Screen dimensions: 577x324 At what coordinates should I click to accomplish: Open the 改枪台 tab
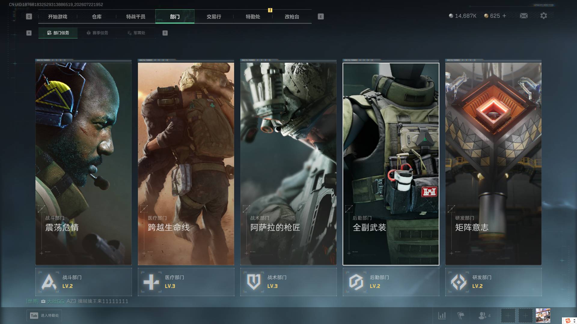coord(292,17)
